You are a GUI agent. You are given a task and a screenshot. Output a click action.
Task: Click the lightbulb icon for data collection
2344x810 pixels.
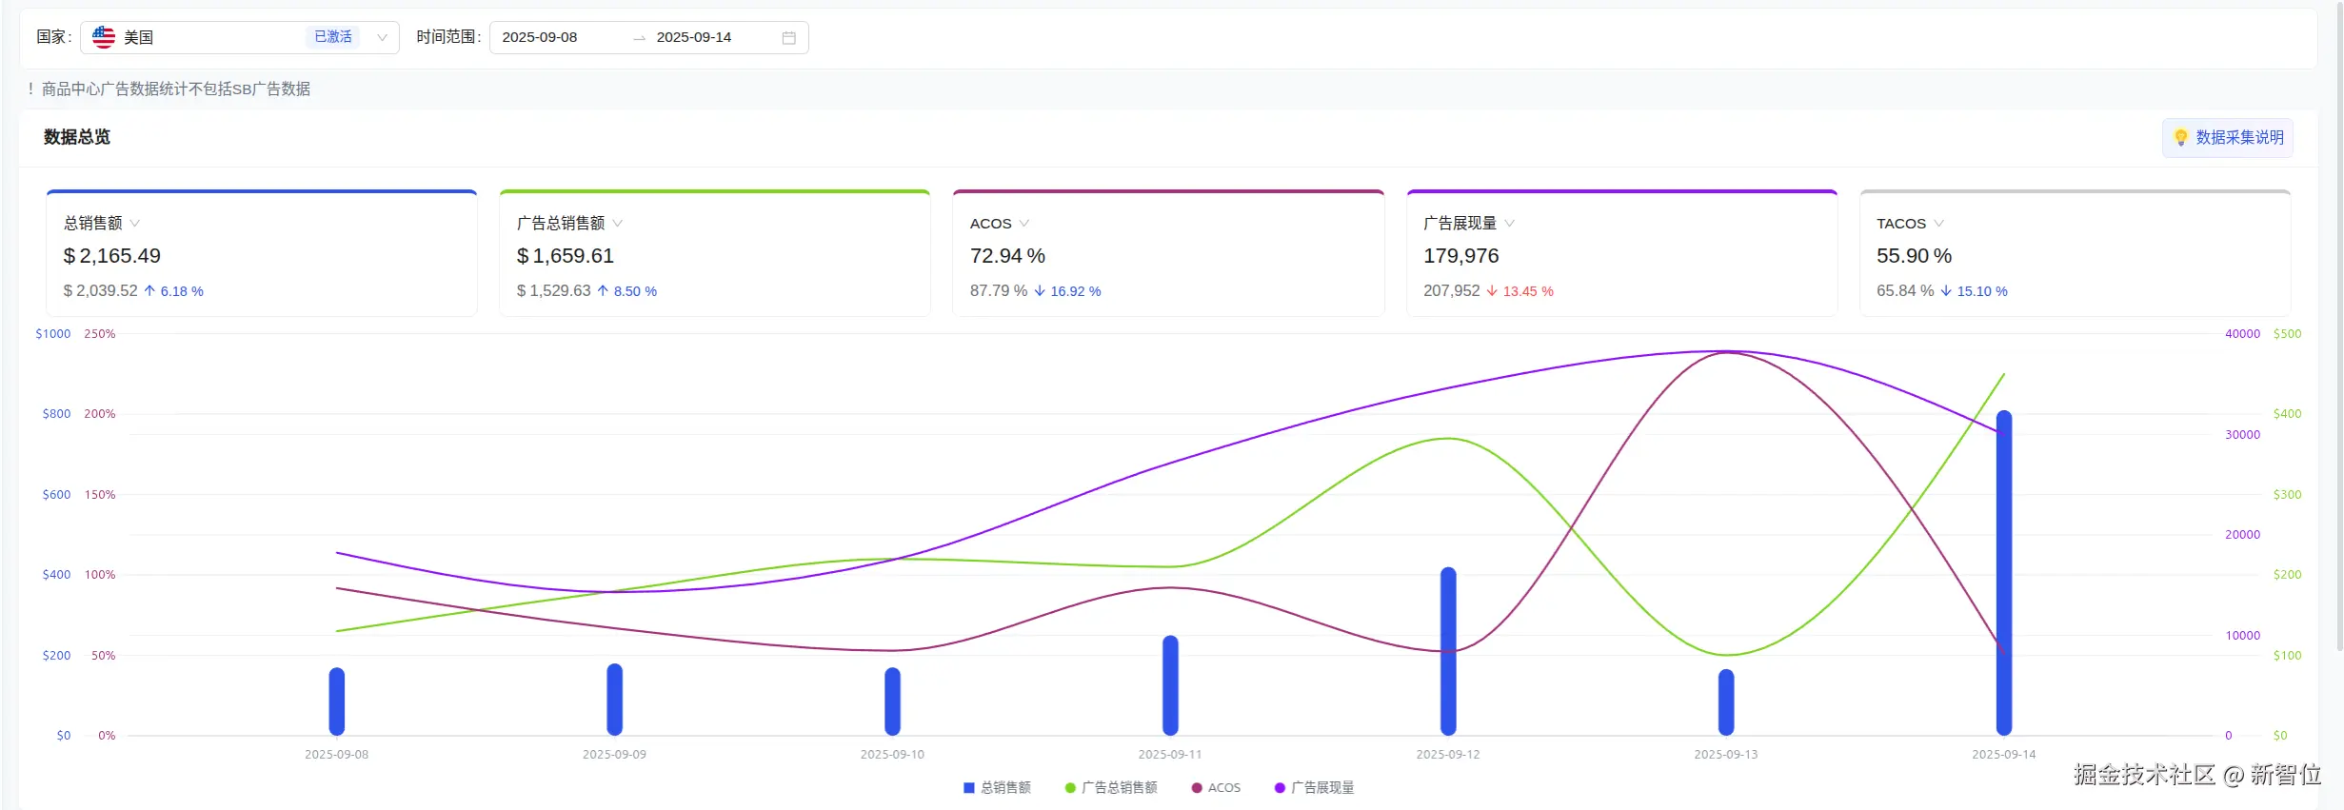tap(2180, 138)
